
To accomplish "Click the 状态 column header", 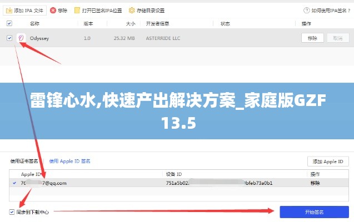I will click(225, 23).
